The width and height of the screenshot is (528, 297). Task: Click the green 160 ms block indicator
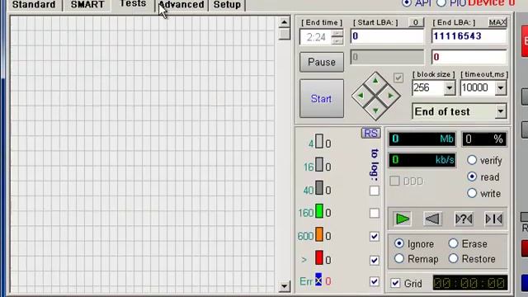click(319, 211)
